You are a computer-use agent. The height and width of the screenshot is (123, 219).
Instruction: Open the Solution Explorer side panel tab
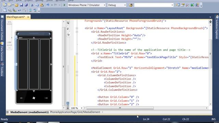click(217, 27)
